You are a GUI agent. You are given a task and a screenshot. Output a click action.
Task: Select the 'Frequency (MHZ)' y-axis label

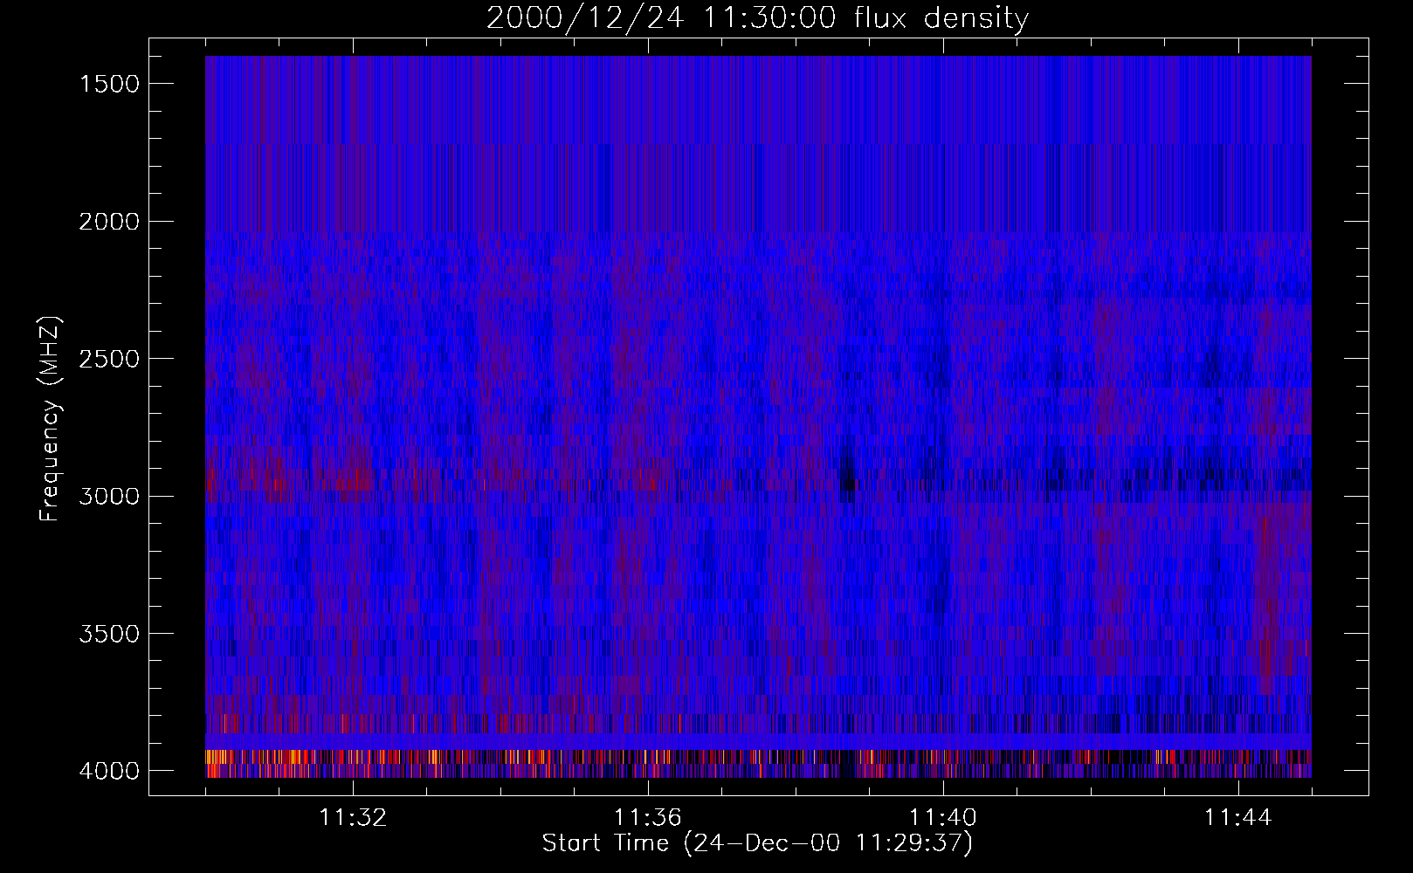50,419
